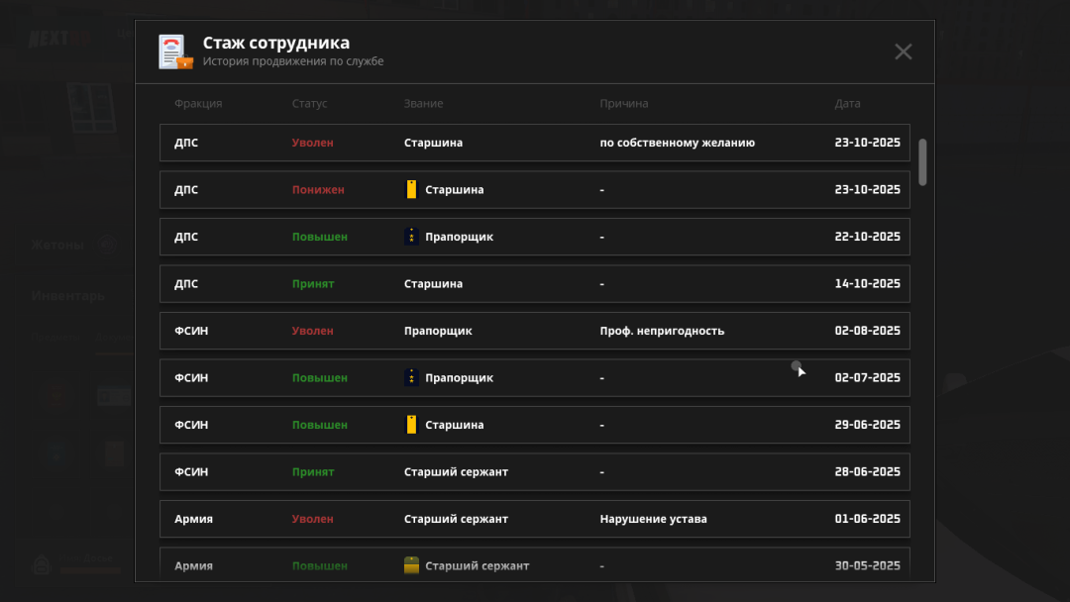Click the 'Нарушение устава' reason in Армия row
Image resolution: width=1070 pixels, height=602 pixels.
(653, 519)
